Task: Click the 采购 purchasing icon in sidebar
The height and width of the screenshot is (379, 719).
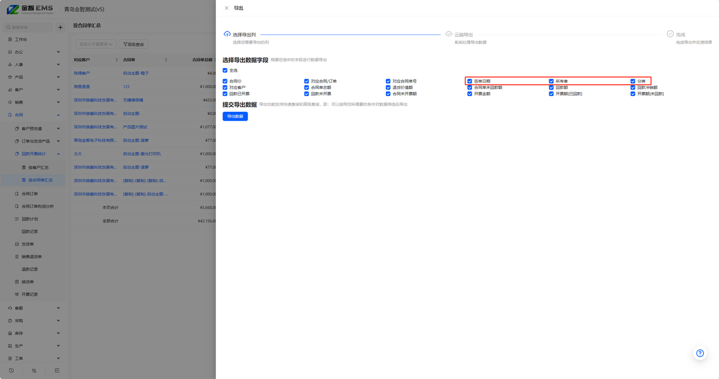Action: click(x=10, y=321)
